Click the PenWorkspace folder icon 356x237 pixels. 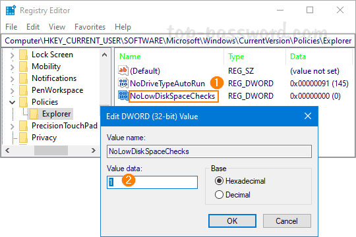[x=24, y=90]
